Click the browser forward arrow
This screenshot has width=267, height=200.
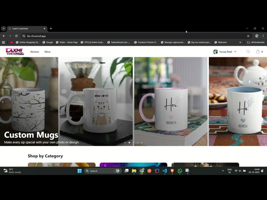click(10, 36)
